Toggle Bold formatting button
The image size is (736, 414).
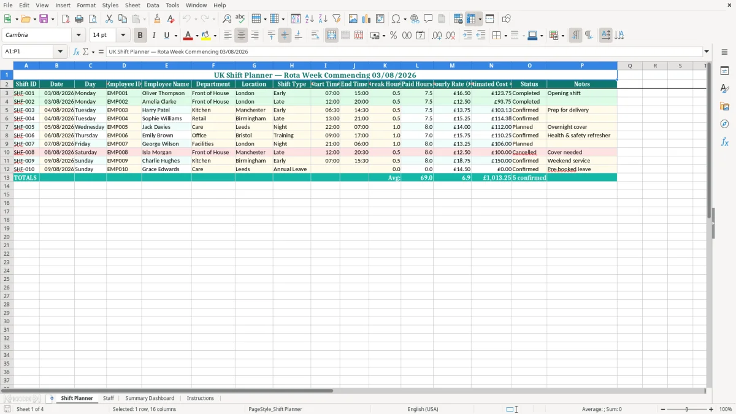(x=140, y=36)
